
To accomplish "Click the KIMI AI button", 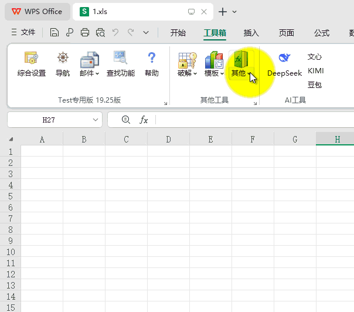I will (x=315, y=71).
